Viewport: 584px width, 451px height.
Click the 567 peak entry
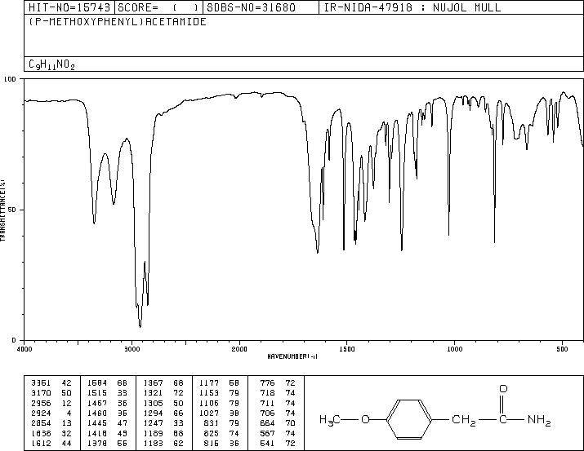pyautogui.click(x=267, y=433)
